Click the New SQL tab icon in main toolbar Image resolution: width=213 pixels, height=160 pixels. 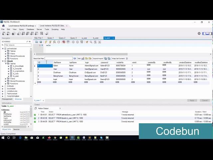[x=4, y=33]
